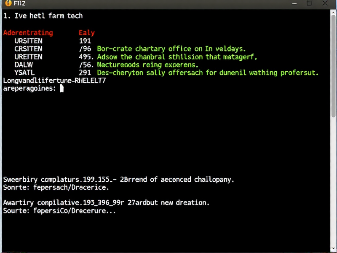Select the UREITEN row entry
Screen dimensions: 337x253
tap(28, 57)
